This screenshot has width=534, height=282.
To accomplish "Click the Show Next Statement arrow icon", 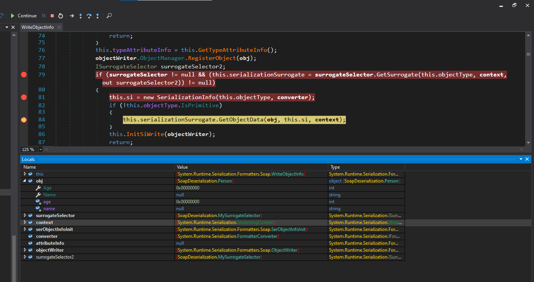I will click(72, 16).
